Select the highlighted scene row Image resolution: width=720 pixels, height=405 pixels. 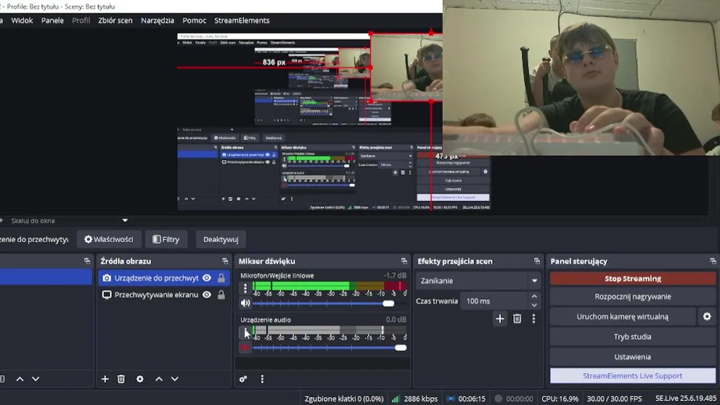tap(45, 277)
